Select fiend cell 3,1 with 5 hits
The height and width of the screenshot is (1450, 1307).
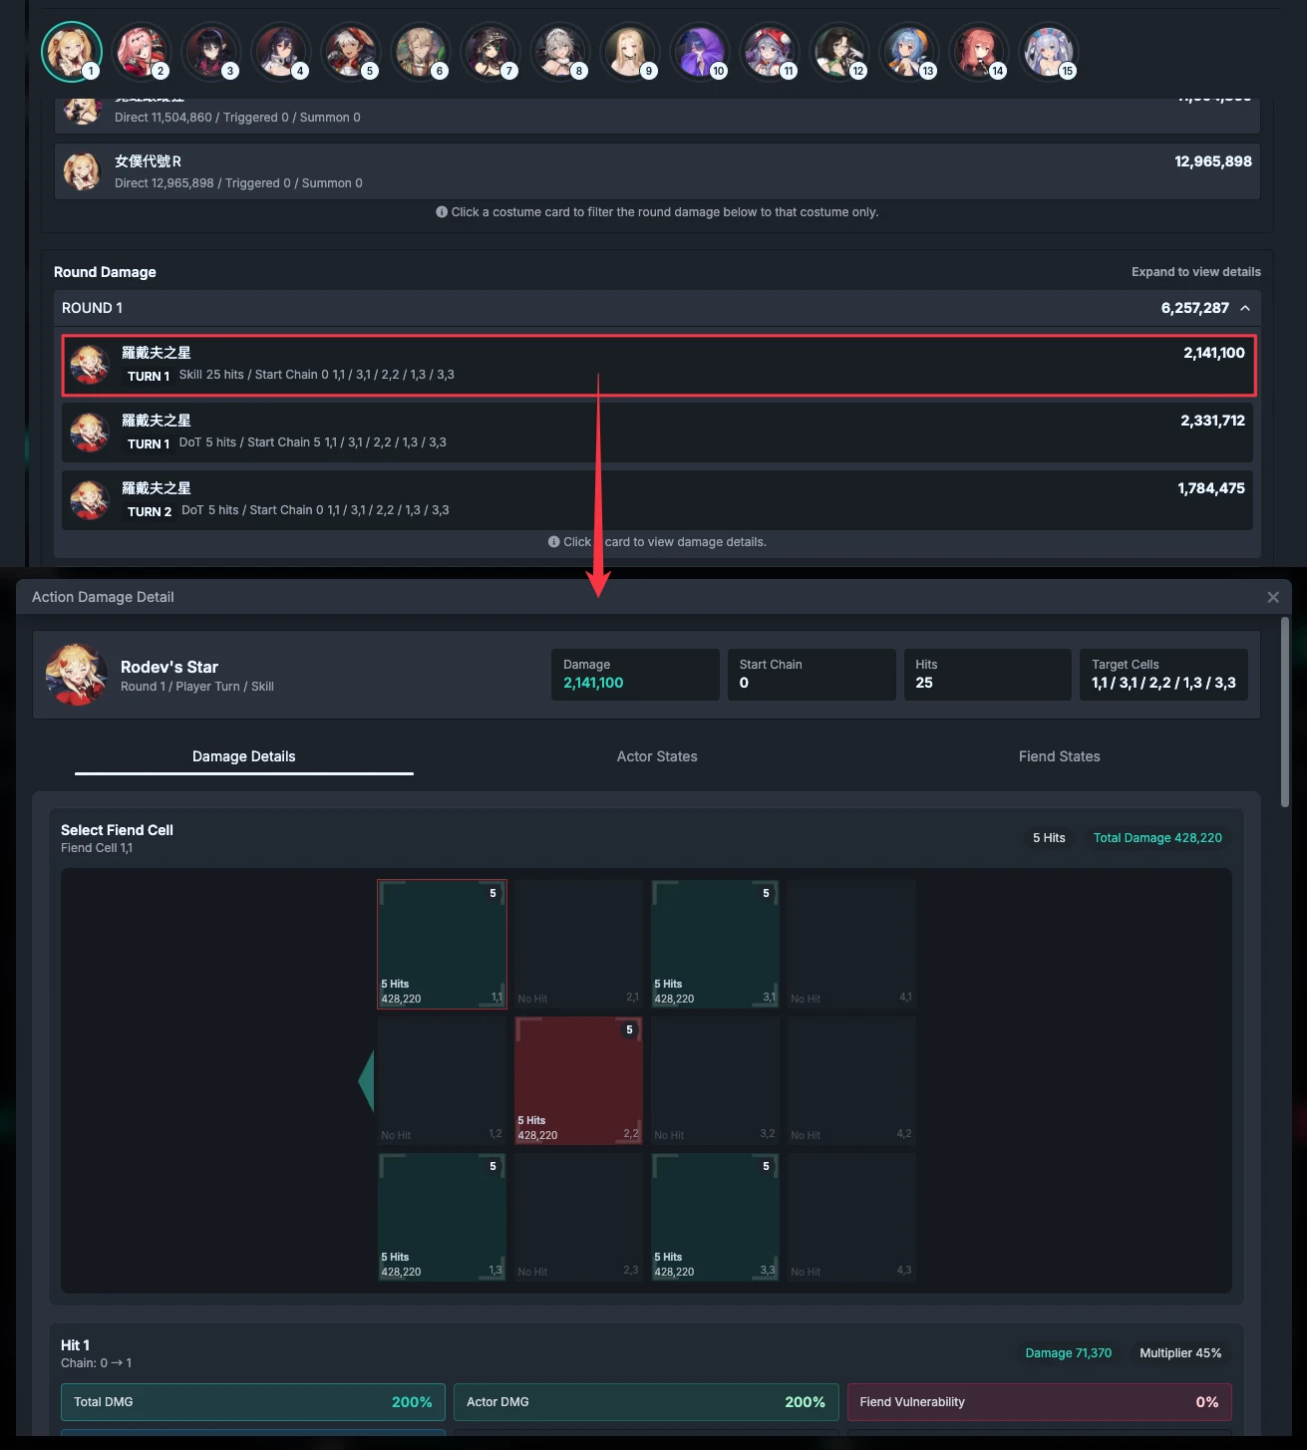click(715, 944)
